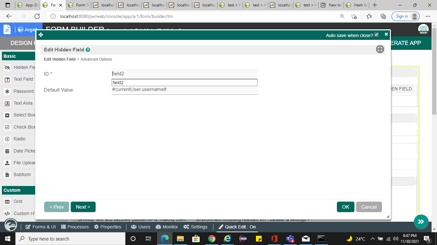Close the Edit Hidden Field dialog
The height and width of the screenshot is (245, 437).
pyautogui.click(x=386, y=34)
